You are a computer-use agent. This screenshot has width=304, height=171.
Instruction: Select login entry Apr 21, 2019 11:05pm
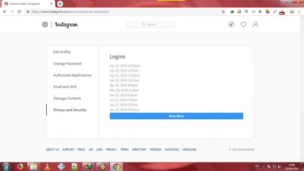point(125,75)
